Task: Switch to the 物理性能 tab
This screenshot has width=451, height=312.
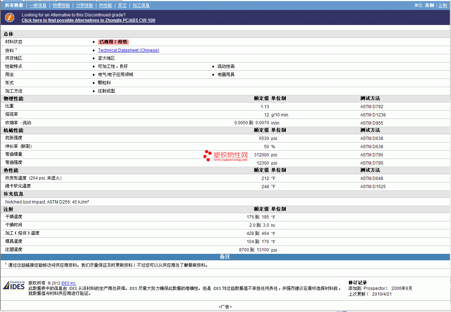Action: (x=61, y=5)
